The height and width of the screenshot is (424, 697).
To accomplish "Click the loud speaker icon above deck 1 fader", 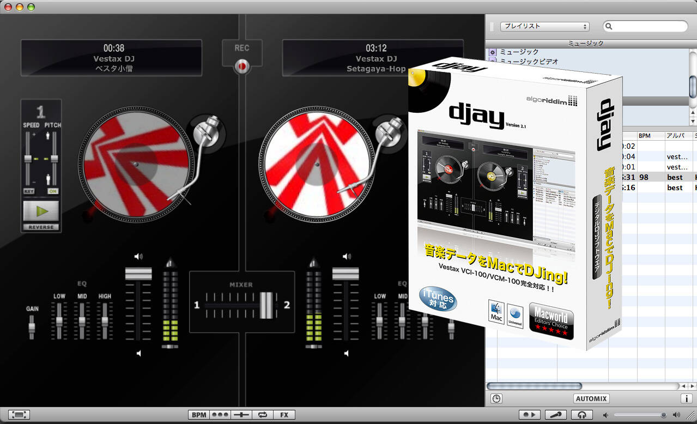I will click(138, 256).
